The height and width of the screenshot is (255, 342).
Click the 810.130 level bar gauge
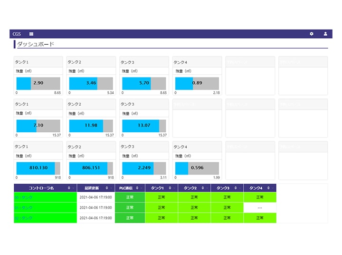click(38, 167)
